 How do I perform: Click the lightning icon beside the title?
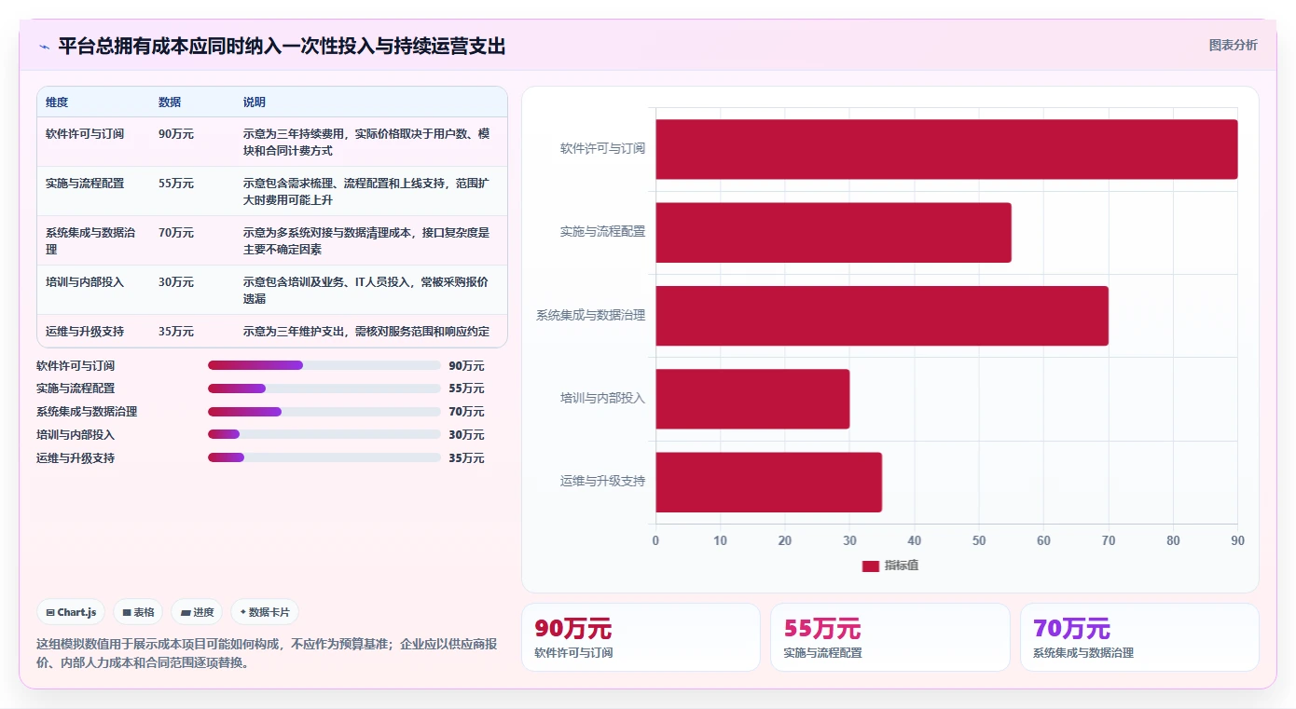tap(44, 47)
